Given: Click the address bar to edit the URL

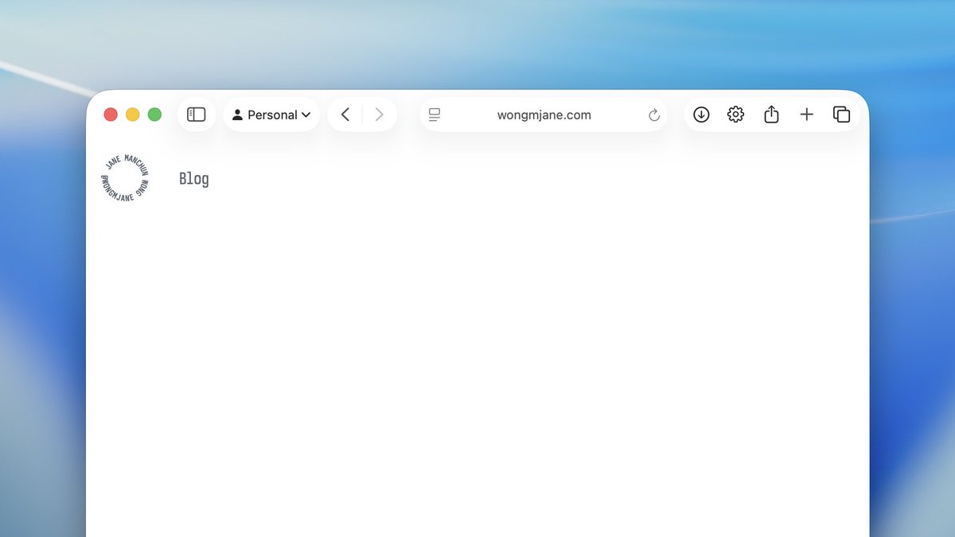Looking at the screenshot, I should click(x=544, y=115).
